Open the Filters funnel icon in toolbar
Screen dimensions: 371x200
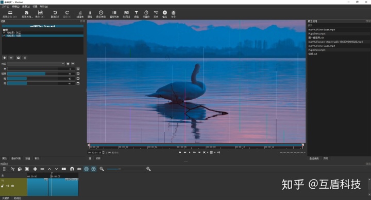pyautogui.click(x=136, y=14)
